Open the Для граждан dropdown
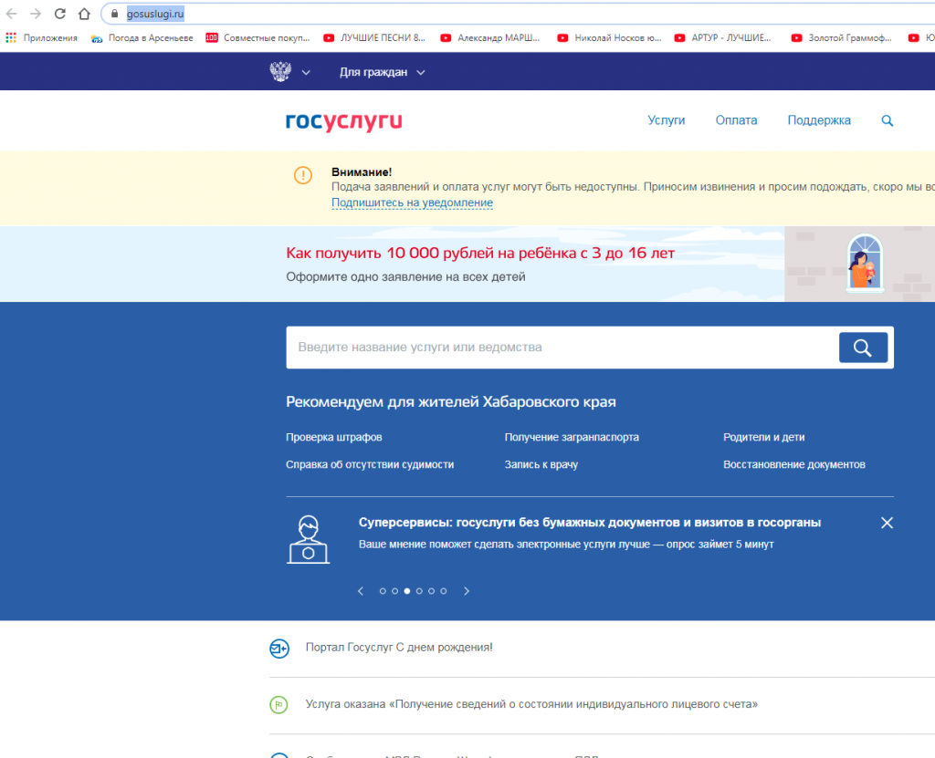 click(x=382, y=72)
